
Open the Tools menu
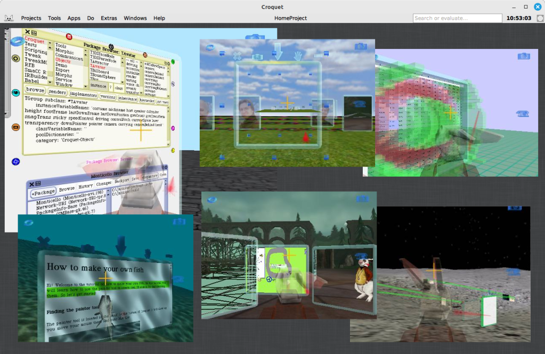click(x=54, y=18)
